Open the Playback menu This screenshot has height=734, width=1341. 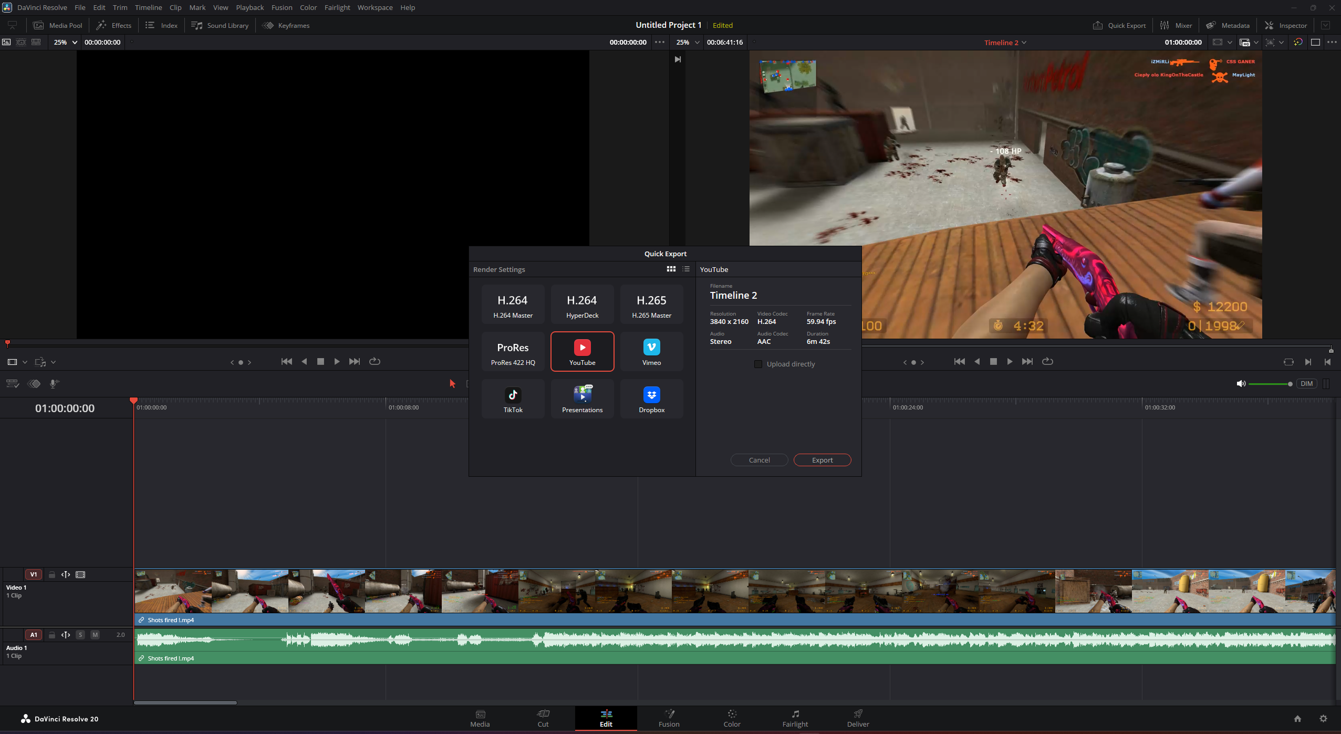click(250, 7)
